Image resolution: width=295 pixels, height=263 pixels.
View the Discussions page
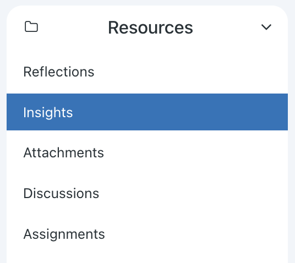pyautogui.click(x=147, y=193)
